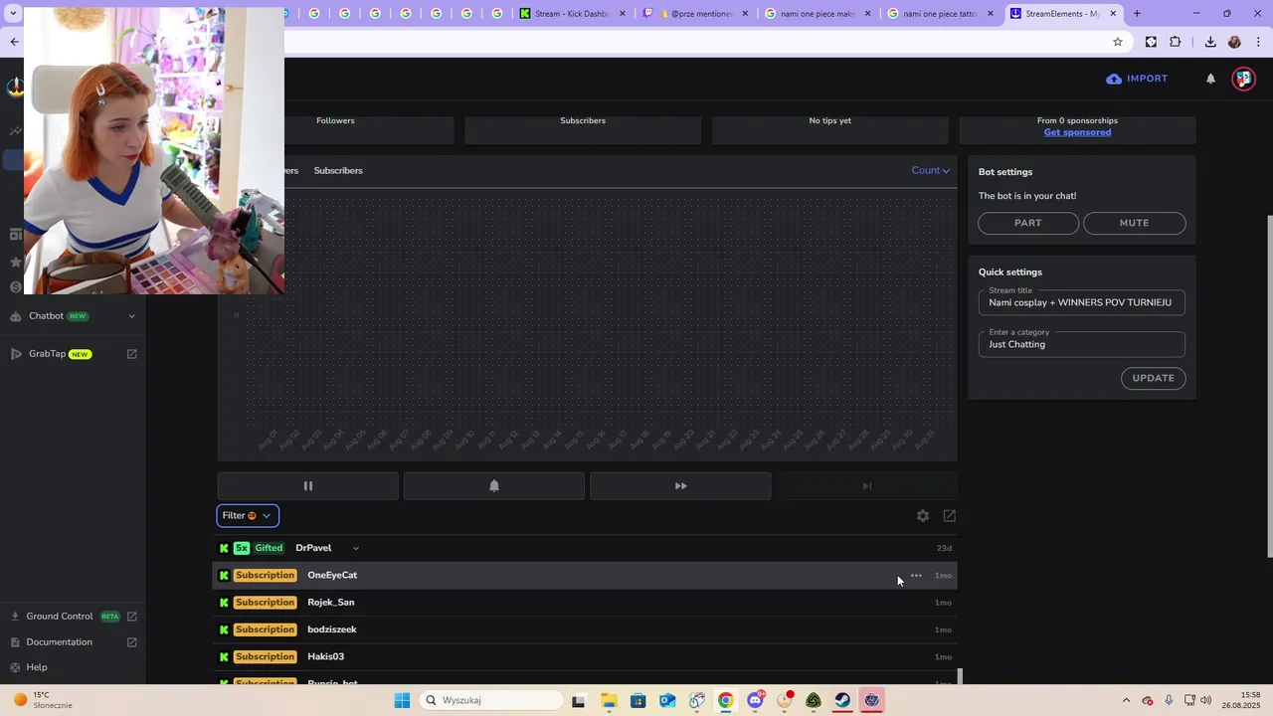Image resolution: width=1273 pixels, height=716 pixels.
Task: Select the OneEyeCat subscription row
Action: pyautogui.click(x=585, y=576)
